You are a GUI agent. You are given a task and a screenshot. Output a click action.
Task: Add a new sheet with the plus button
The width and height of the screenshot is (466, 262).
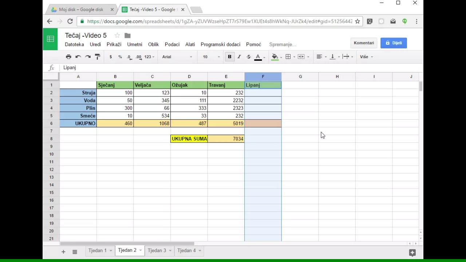[63, 252]
